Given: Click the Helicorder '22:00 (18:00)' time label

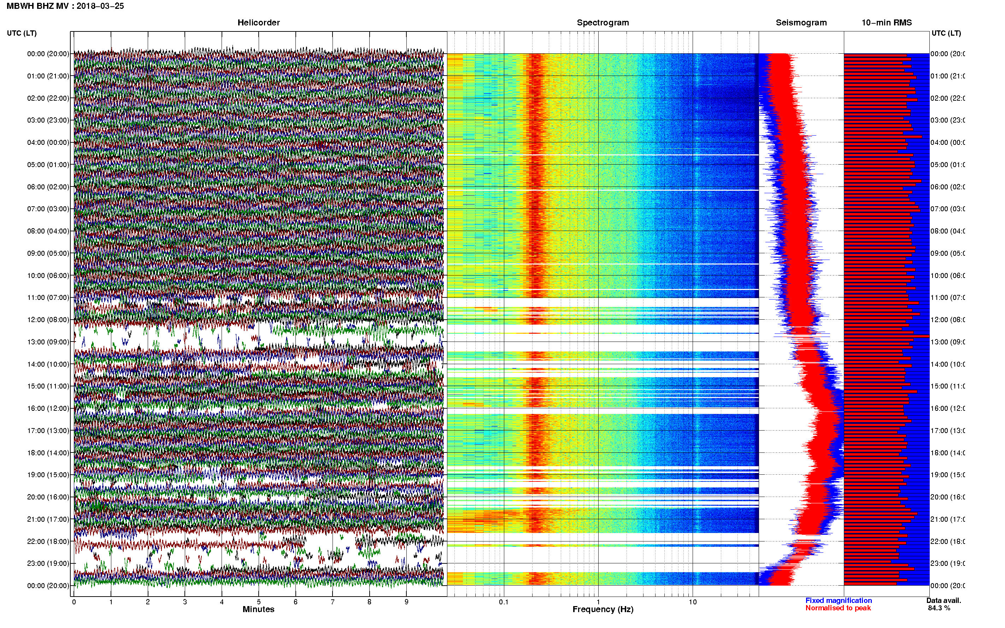Looking at the screenshot, I should tap(48, 541).
